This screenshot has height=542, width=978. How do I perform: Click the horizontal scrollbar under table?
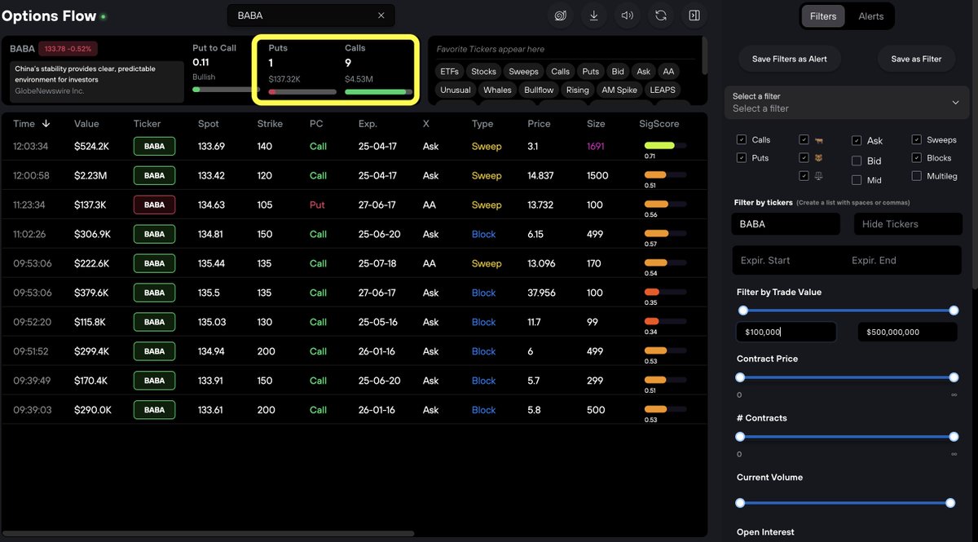[209, 534]
